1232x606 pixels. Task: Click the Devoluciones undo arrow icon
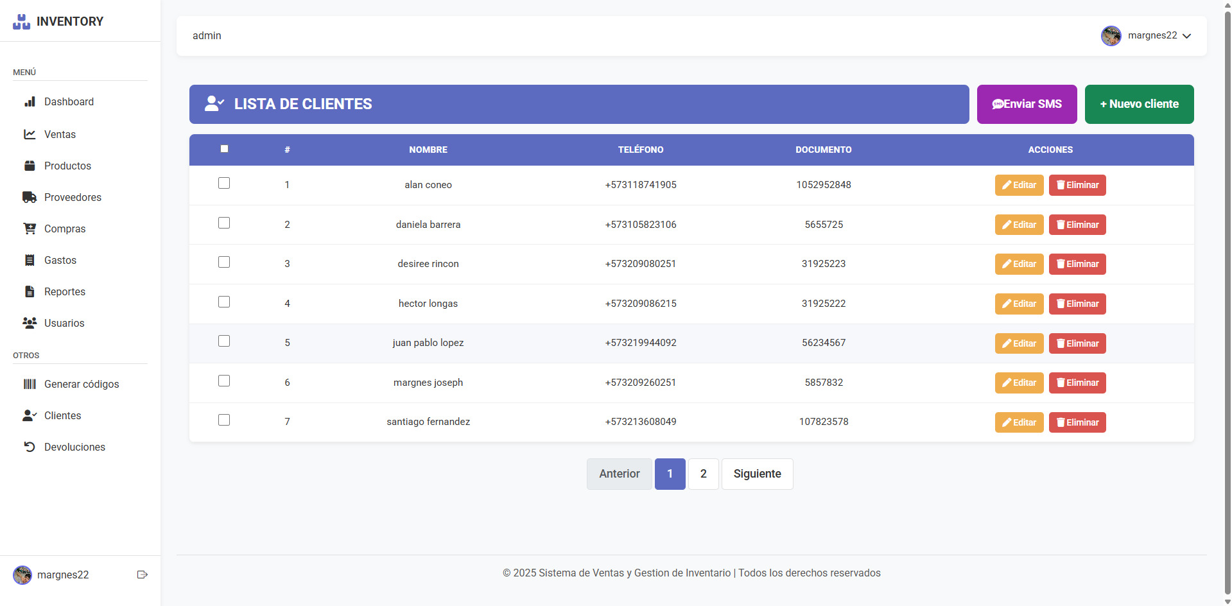pyautogui.click(x=30, y=447)
